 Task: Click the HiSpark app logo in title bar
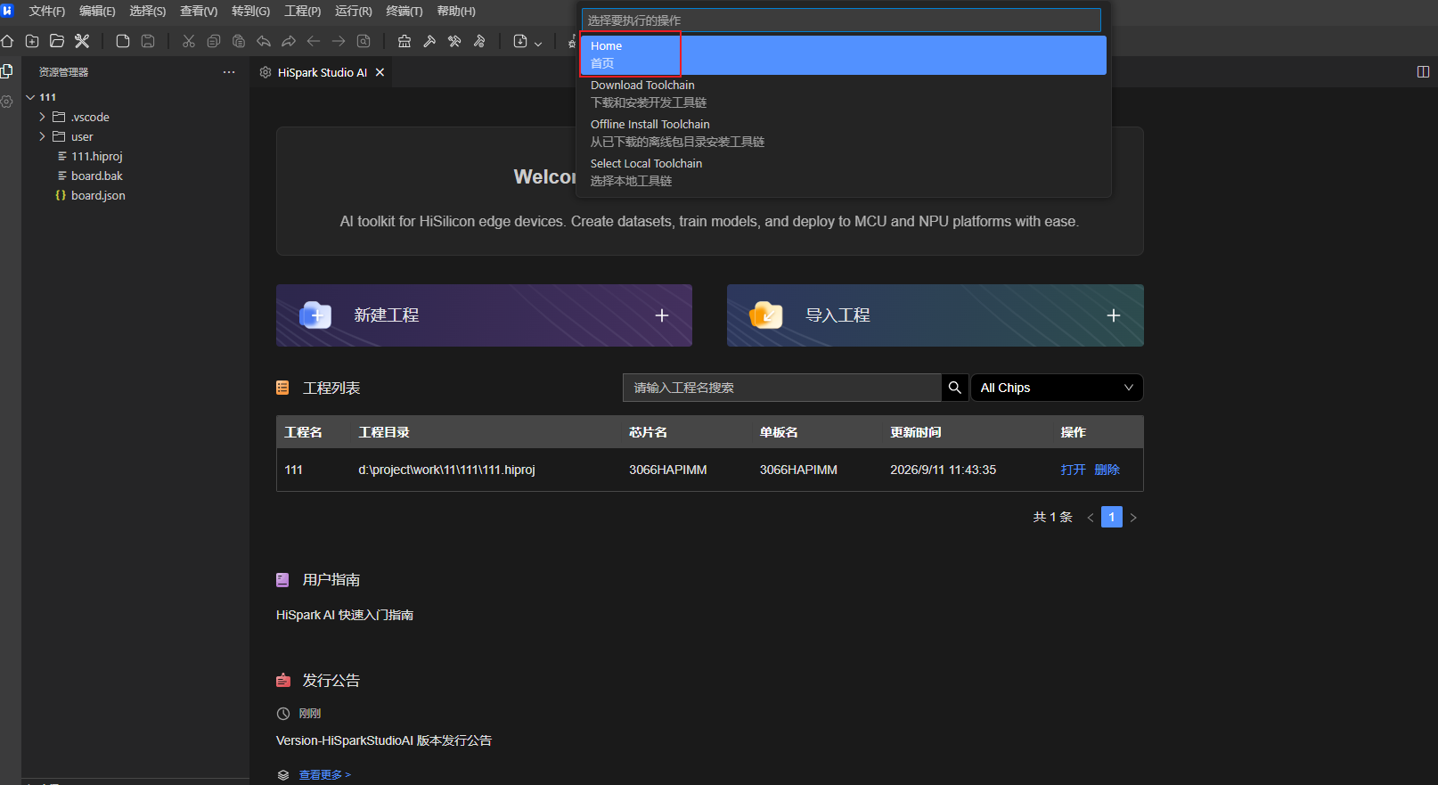tap(8, 11)
